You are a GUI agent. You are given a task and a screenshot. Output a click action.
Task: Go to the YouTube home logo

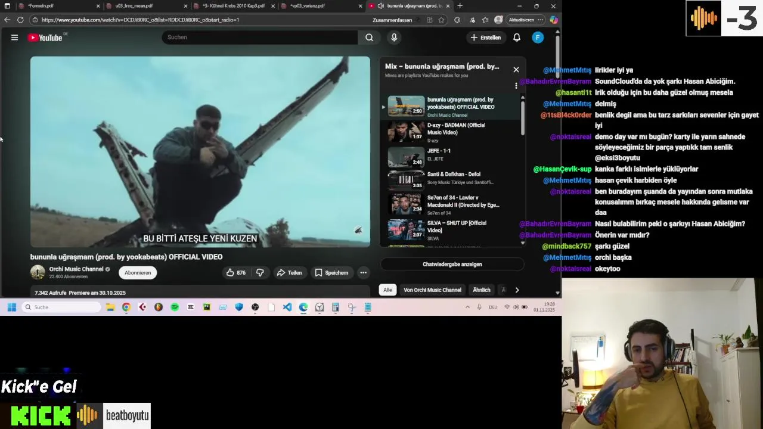click(45, 38)
